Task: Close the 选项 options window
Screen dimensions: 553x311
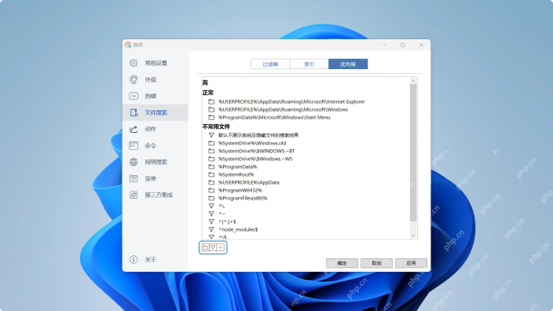Action: pyautogui.click(x=421, y=45)
